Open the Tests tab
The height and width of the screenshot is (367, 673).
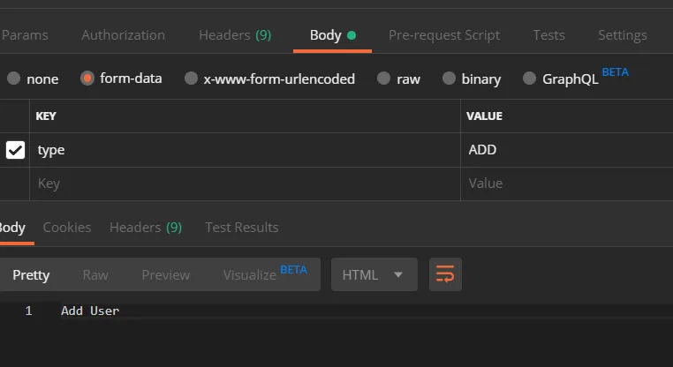548,35
